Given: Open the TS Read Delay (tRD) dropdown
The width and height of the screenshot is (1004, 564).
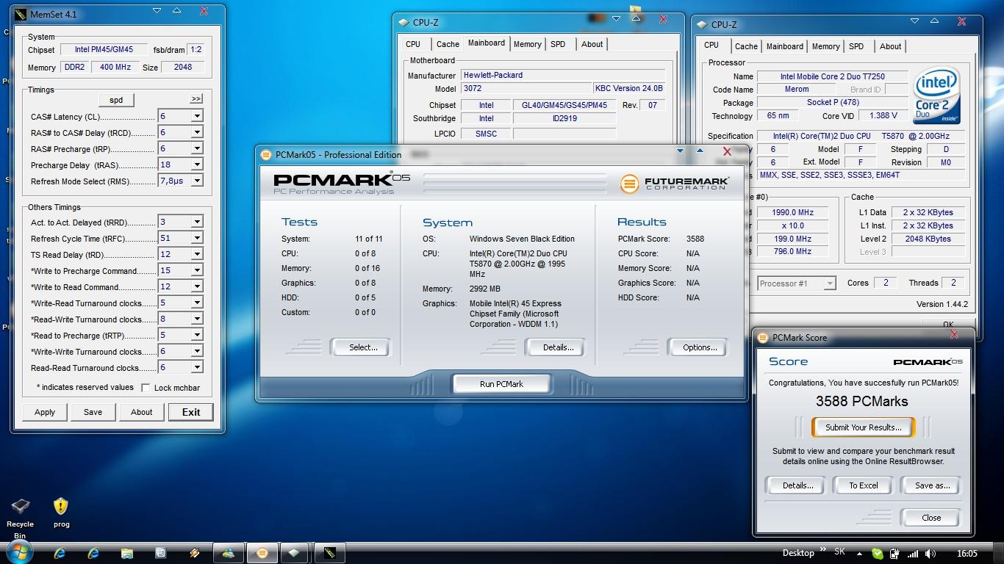Looking at the screenshot, I should [x=196, y=254].
